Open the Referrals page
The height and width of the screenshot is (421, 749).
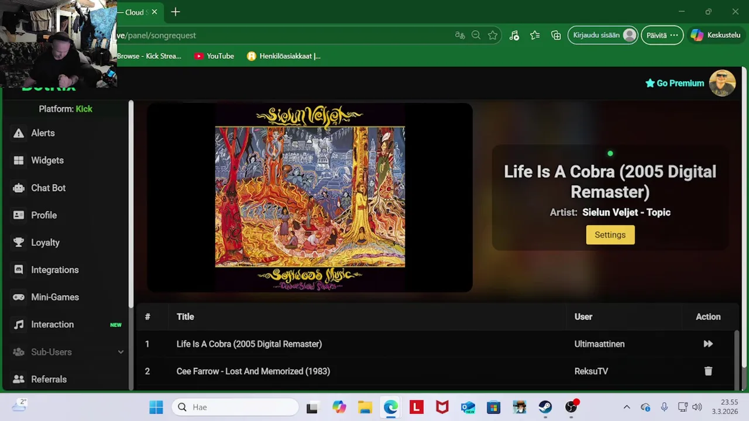[49, 379]
